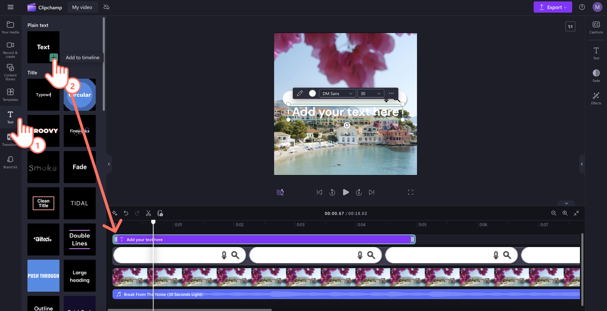This screenshot has height=311, width=607.
Task: Open Text properties on right sidebar
Action: 596,53
